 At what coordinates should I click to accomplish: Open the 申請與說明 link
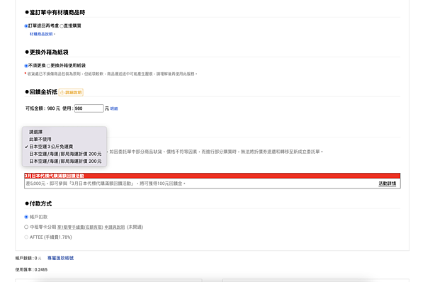coord(115,227)
